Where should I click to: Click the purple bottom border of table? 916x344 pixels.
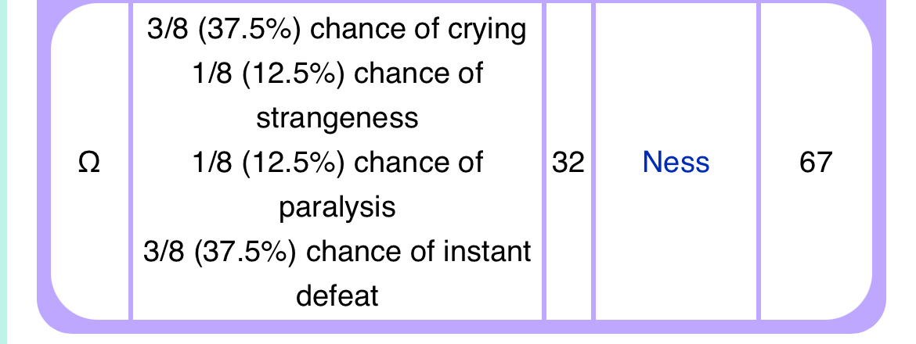[x=470, y=327]
